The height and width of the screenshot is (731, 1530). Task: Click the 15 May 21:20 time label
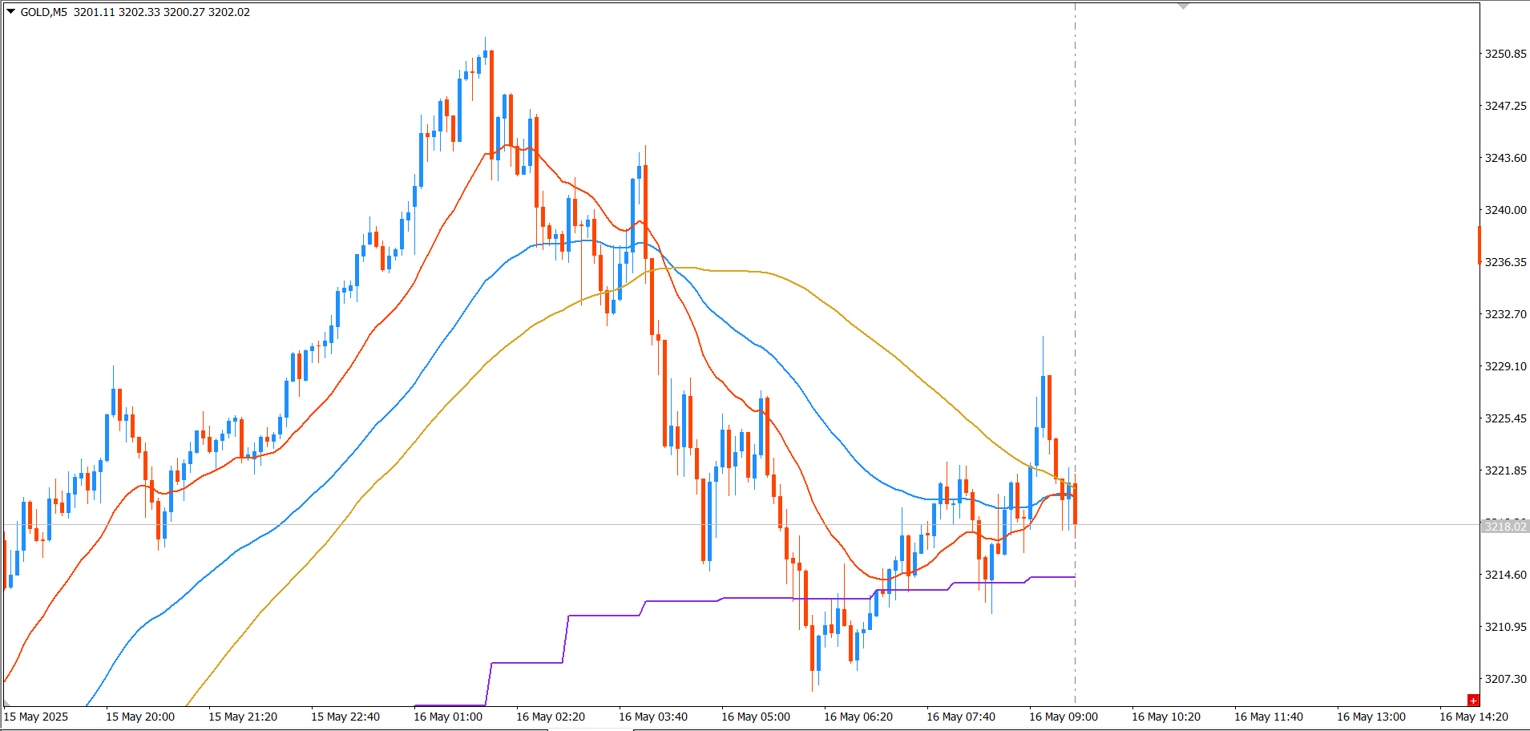click(x=243, y=717)
